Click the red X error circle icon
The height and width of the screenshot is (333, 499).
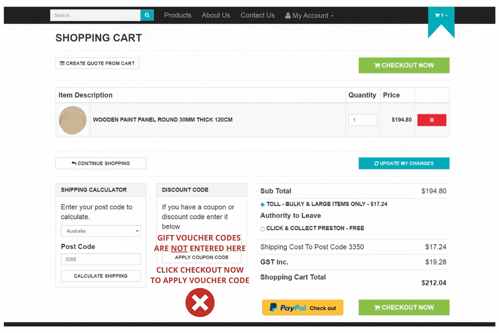pyautogui.click(x=200, y=303)
